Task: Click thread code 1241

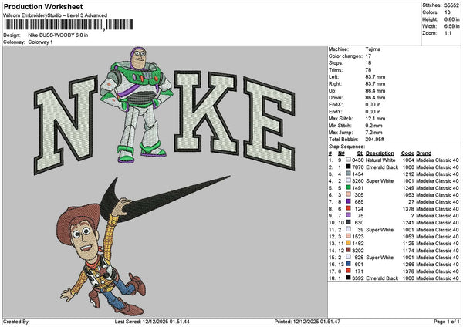Action: (408, 223)
